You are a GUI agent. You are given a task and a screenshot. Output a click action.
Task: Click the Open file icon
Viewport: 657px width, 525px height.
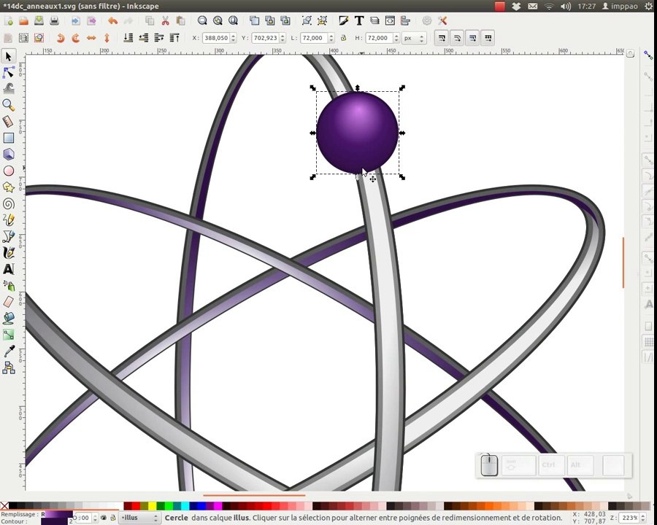[23, 20]
